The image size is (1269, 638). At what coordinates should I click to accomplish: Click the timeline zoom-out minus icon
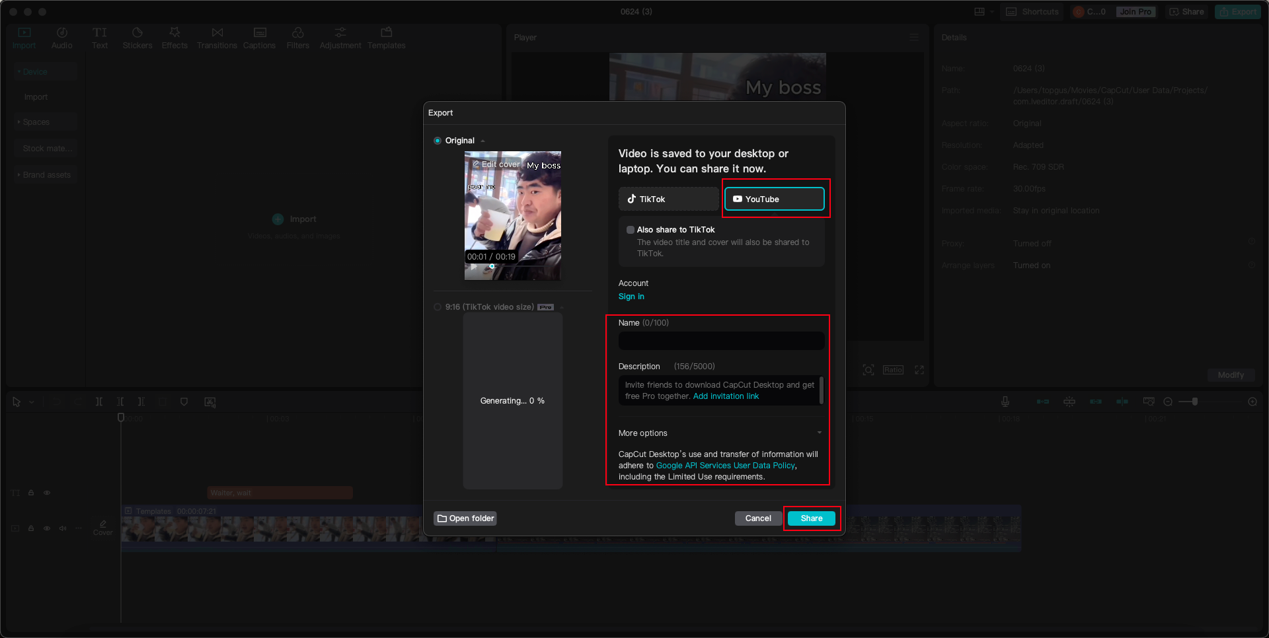tap(1168, 402)
